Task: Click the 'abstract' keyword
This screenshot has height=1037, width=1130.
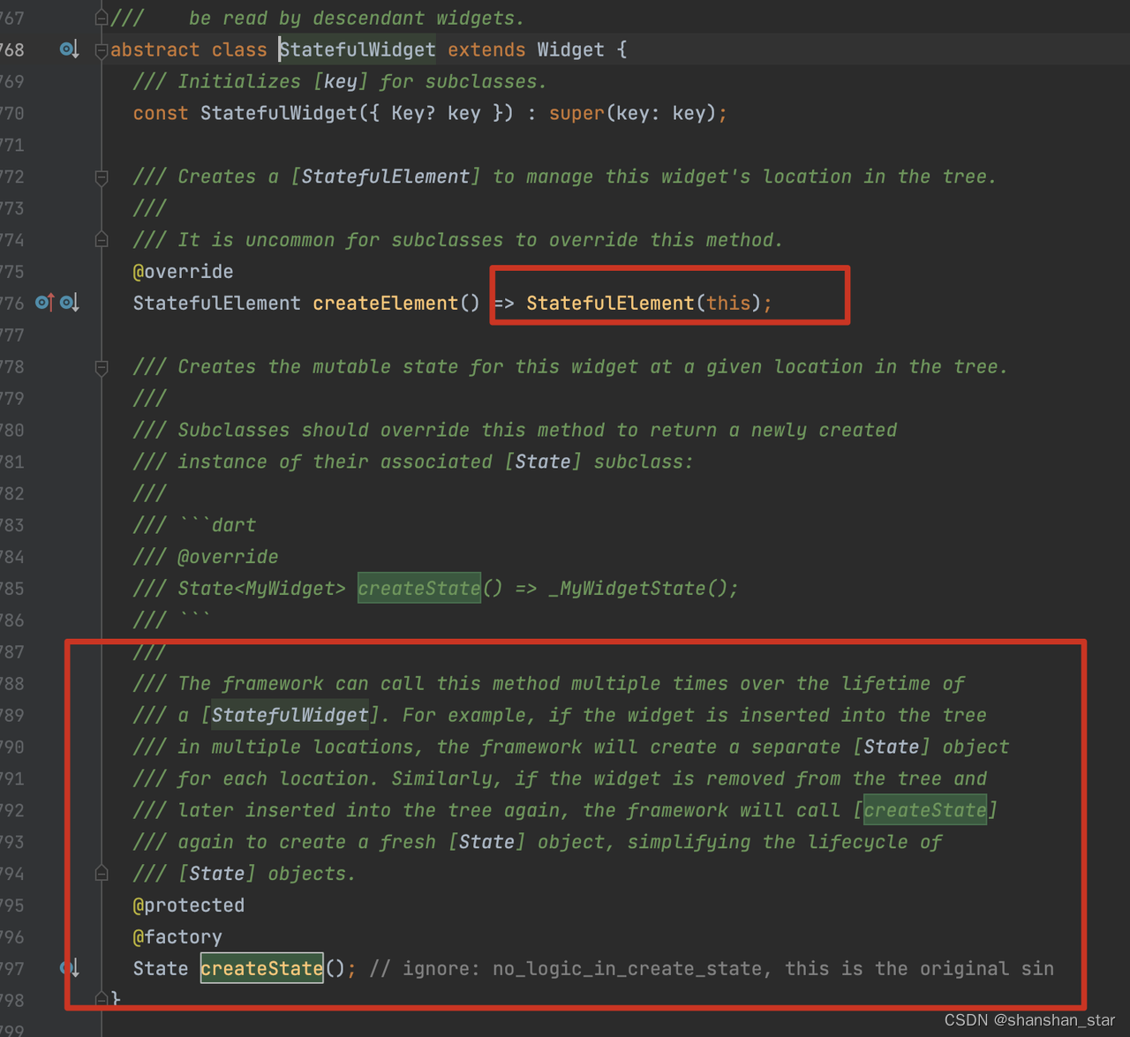Action: [x=154, y=49]
